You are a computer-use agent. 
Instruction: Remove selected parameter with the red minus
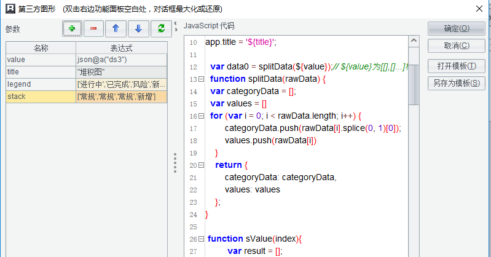point(93,29)
